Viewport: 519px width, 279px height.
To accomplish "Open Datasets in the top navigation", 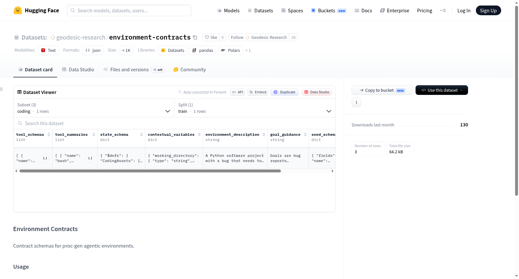I will 260,11.
